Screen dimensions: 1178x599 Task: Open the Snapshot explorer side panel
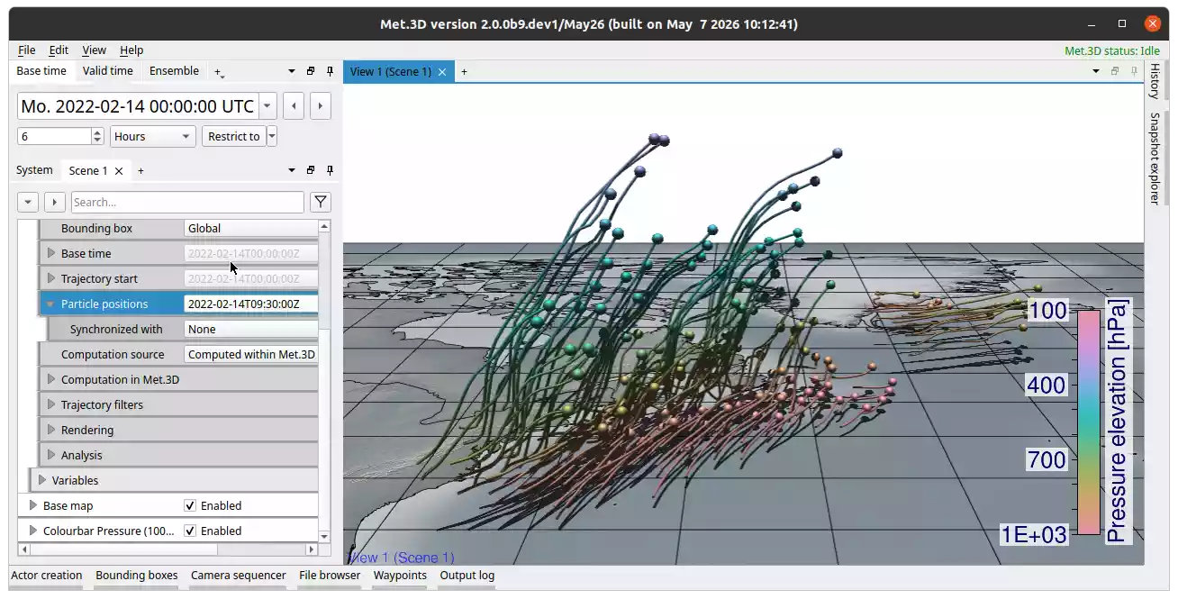pyautogui.click(x=1155, y=158)
